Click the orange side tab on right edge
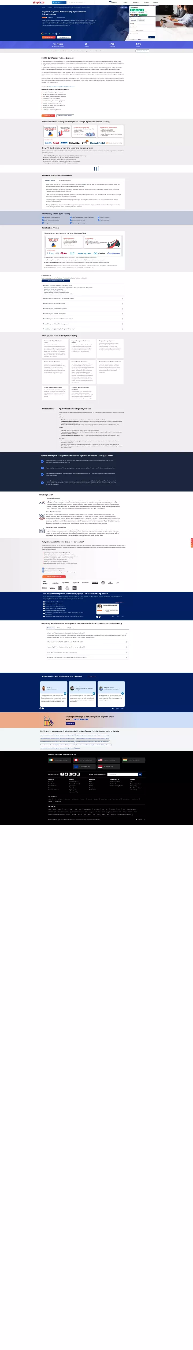This screenshot has width=193, height=1350. tap(191, 543)
